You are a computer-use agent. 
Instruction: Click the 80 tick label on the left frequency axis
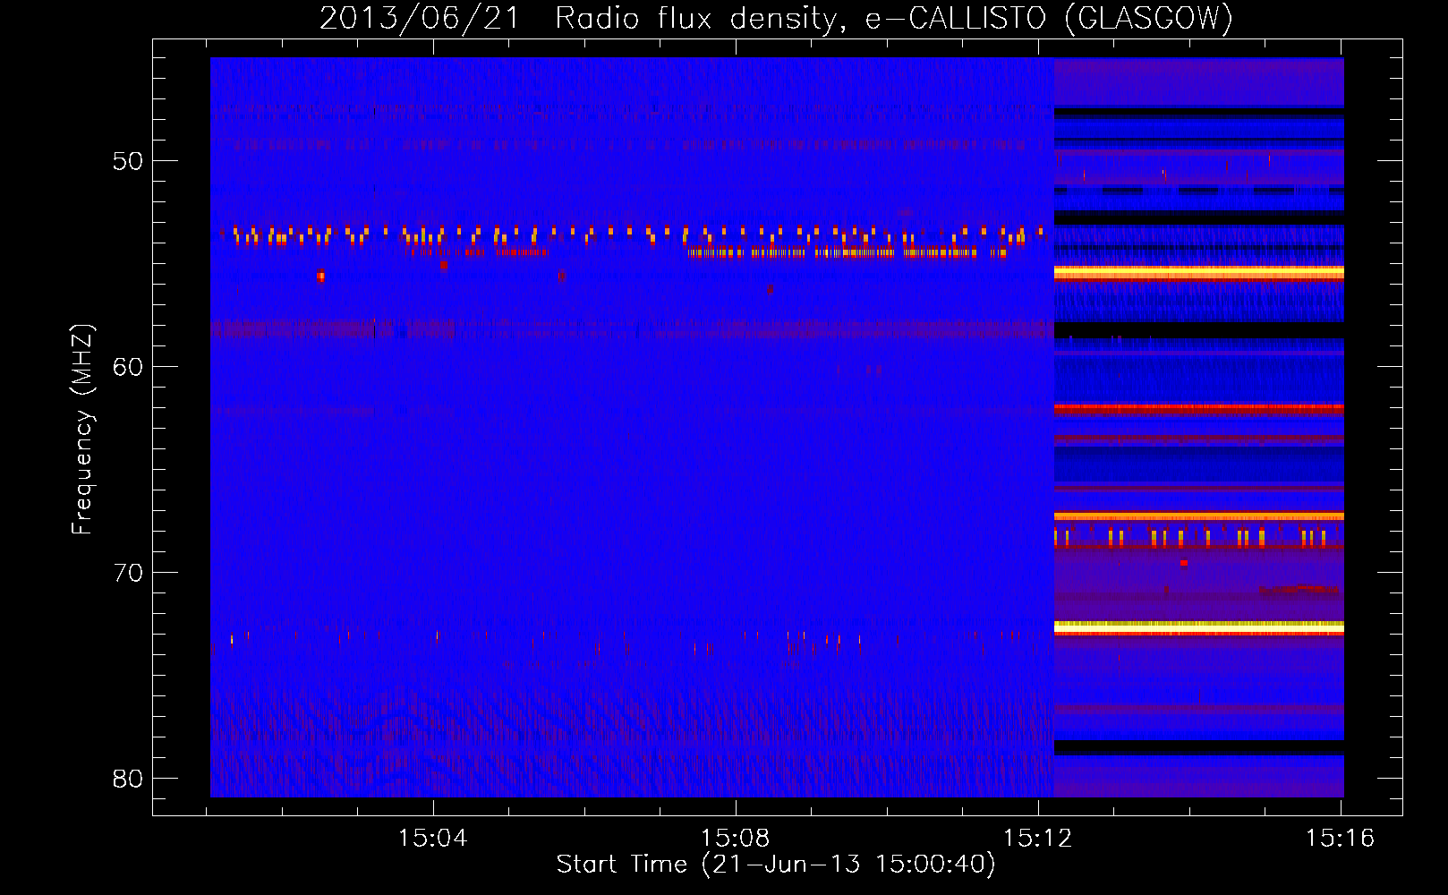click(128, 778)
